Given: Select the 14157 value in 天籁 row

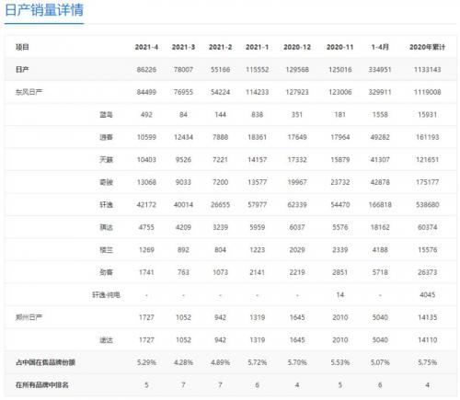Looking at the screenshot, I should pyautogui.click(x=257, y=160).
